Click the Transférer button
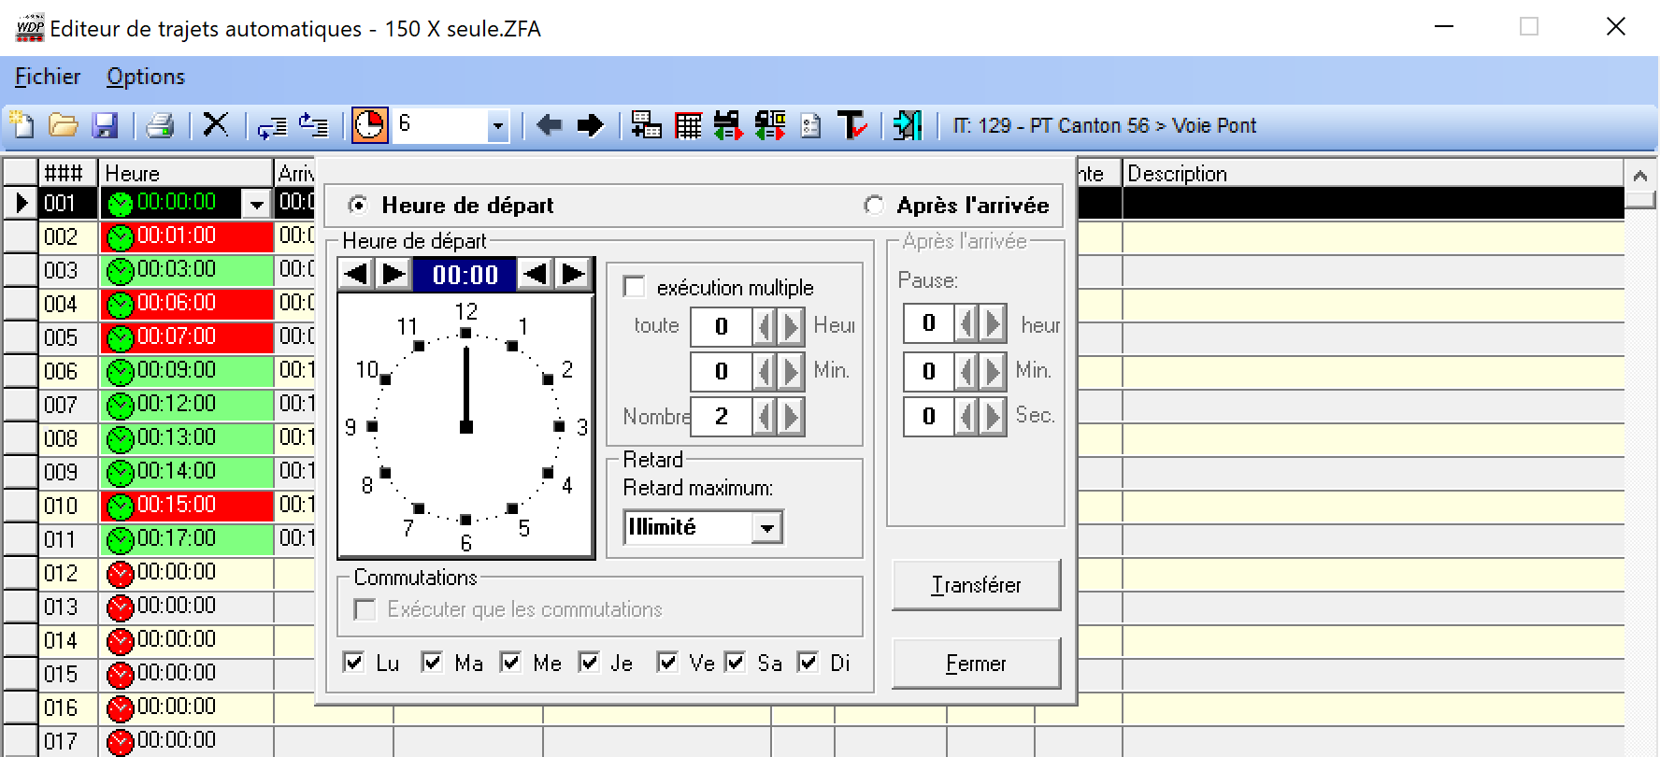Viewport: 1660px width, 757px height. (x=976, y=585)
